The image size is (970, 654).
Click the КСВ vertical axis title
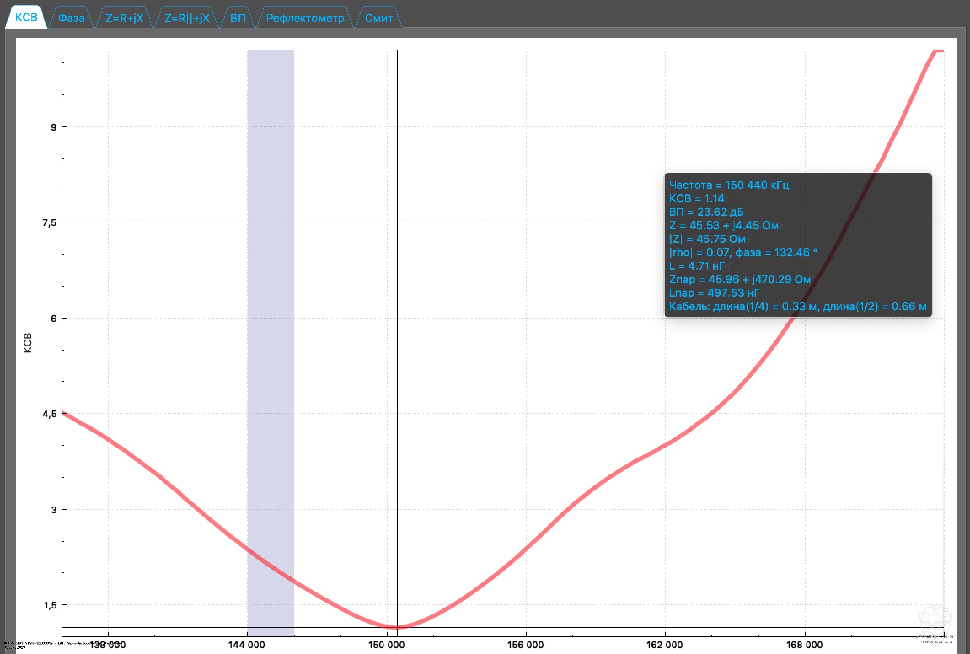(28, 343)
